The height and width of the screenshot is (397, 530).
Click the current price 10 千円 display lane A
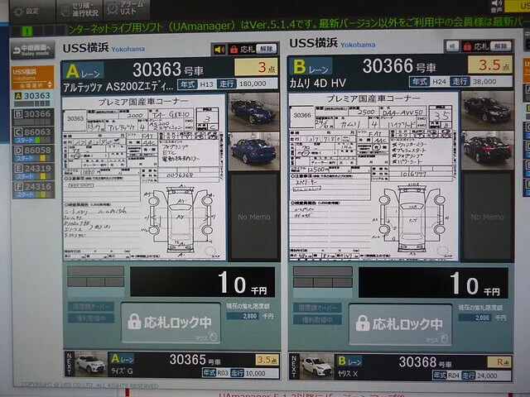click(x=202, y=282)
